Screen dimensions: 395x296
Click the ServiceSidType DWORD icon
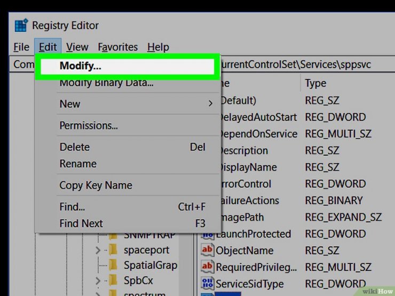pos(207,283)
